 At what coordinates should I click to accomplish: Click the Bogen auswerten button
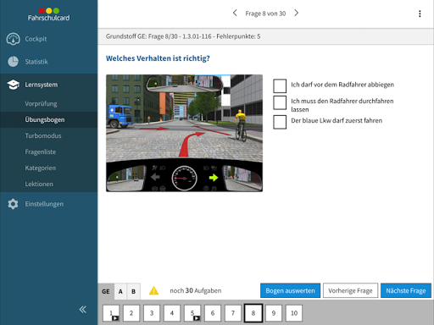pos(290,290)
